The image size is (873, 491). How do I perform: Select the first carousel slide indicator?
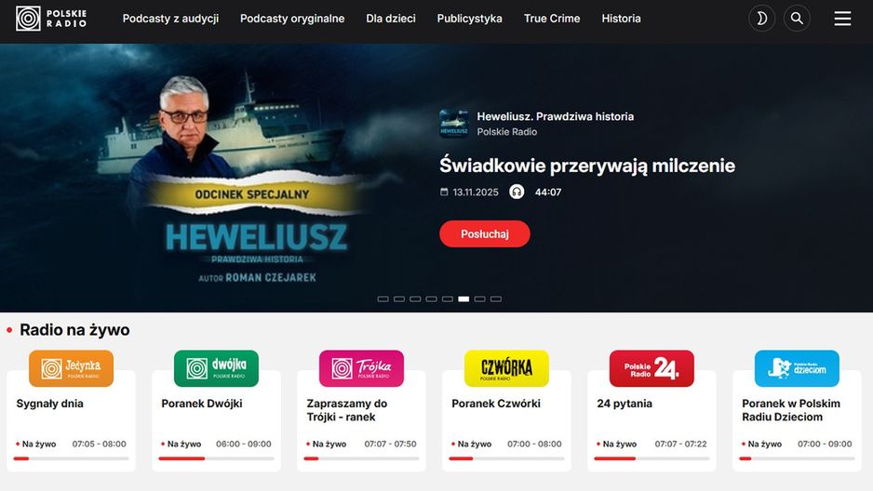(x=383, y=299)
